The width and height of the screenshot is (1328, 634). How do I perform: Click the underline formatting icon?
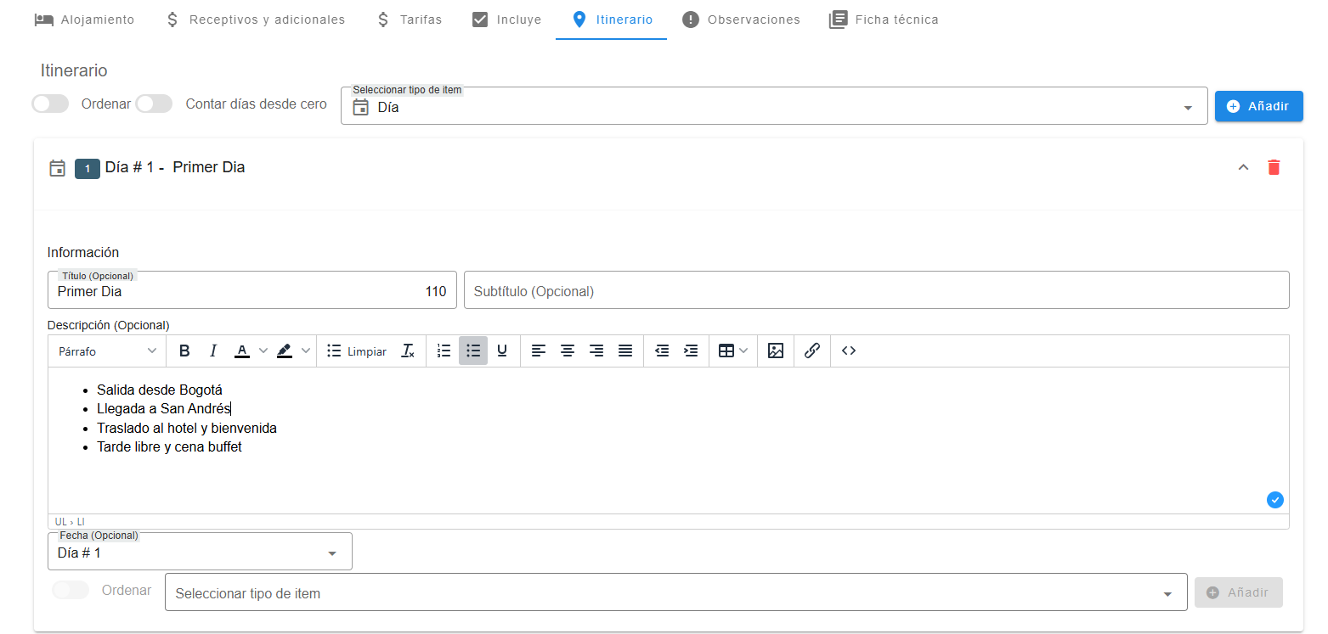tap(502, 351)
